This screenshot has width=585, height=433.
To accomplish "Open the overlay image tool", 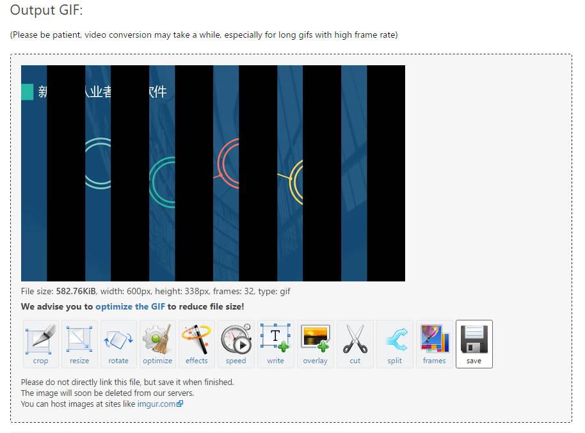I will [315, 343].
